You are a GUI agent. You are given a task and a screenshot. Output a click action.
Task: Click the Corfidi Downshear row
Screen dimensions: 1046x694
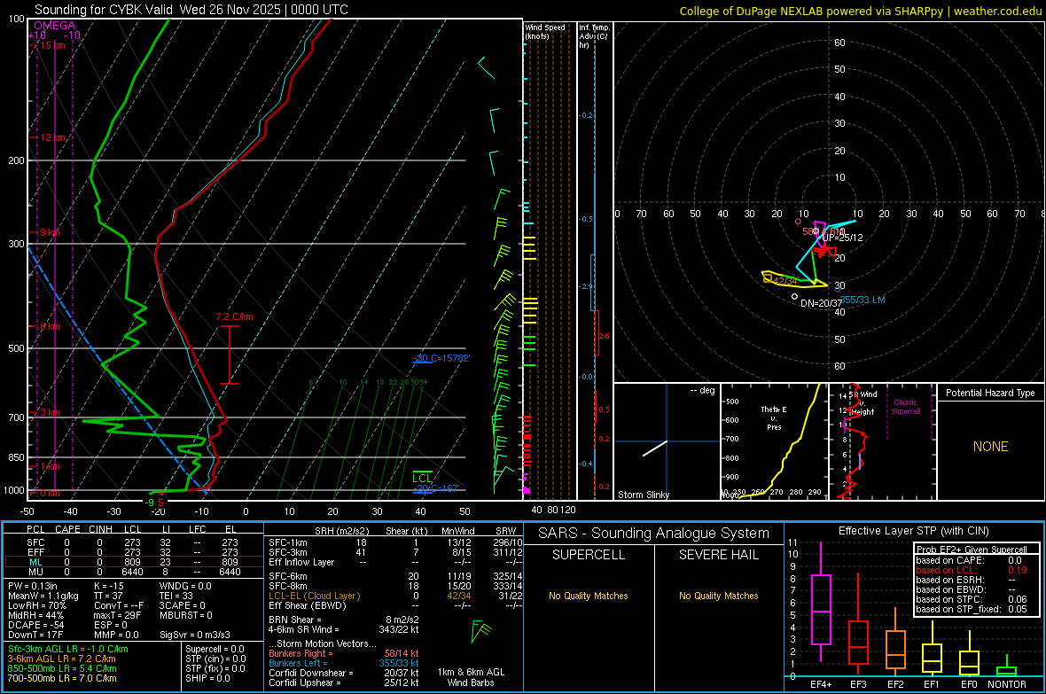tap(344, 673)
